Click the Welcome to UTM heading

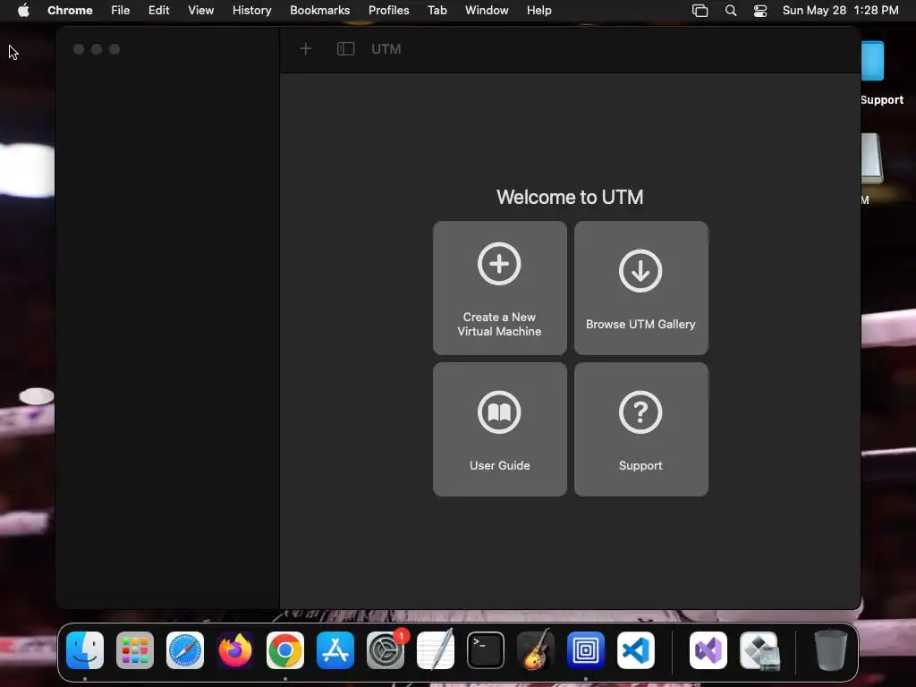tap(570, 197)
